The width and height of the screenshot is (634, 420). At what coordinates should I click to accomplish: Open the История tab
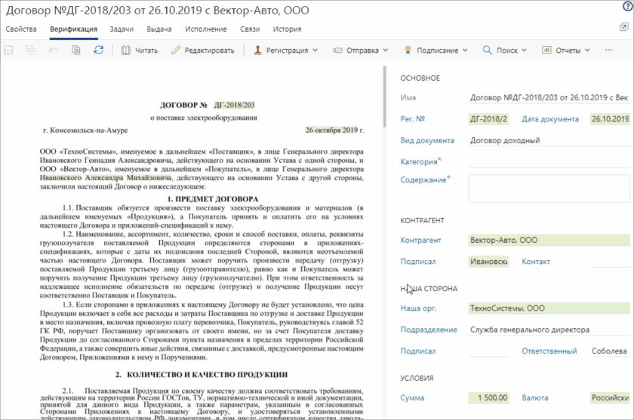pyautogui.click(x=287, y=29)
